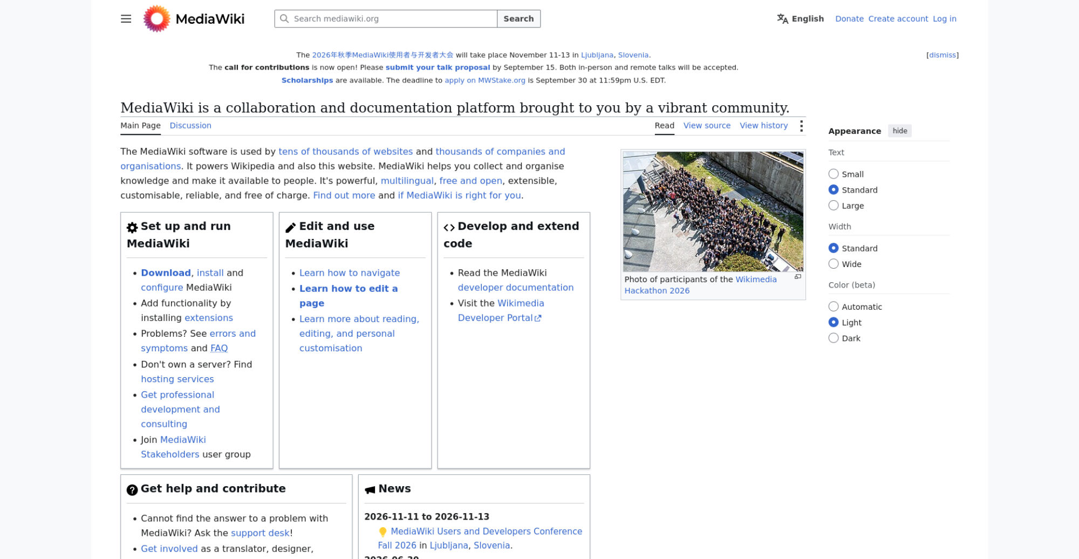
Task: Open the language selector icon
Action: point(782,19)
